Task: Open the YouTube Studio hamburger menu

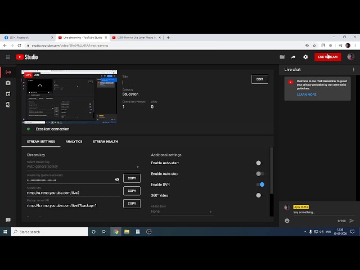Action: (x=8, y=57)
